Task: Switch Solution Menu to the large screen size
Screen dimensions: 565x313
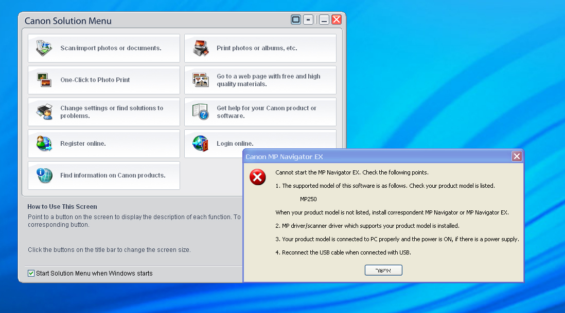Action: tap(296, 19)
